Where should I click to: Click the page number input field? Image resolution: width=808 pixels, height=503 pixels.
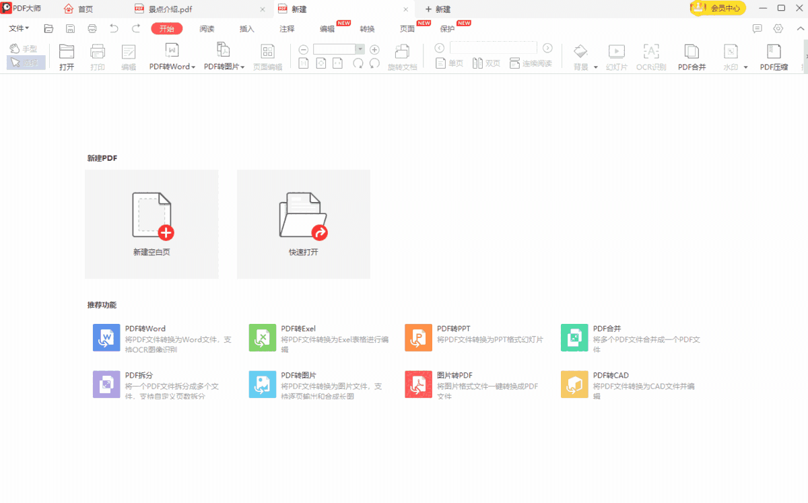[x=493, y=48]
